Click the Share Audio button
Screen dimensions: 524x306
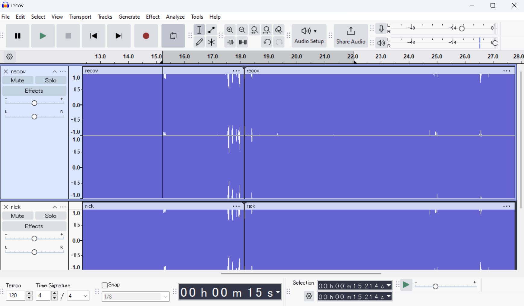click(x=351, y=36)
